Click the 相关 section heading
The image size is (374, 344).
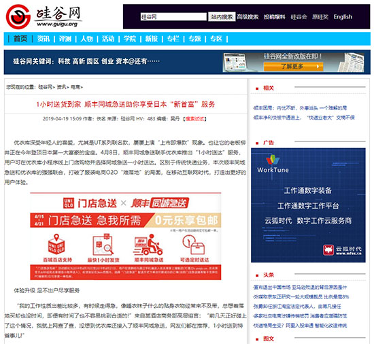pyautogui.click(x=269, y=88)
